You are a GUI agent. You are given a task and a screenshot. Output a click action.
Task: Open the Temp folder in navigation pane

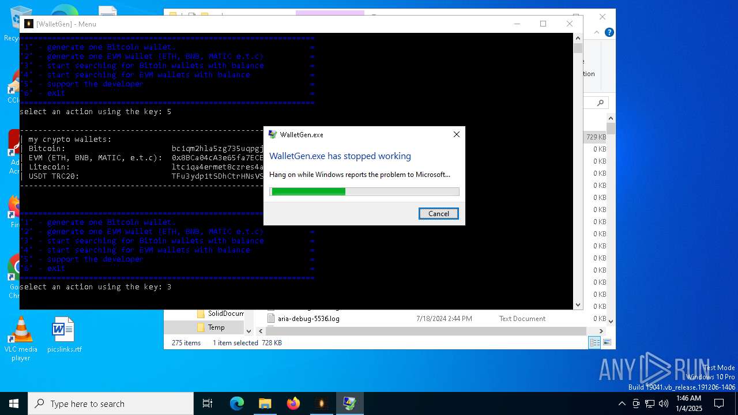[216, 327]
